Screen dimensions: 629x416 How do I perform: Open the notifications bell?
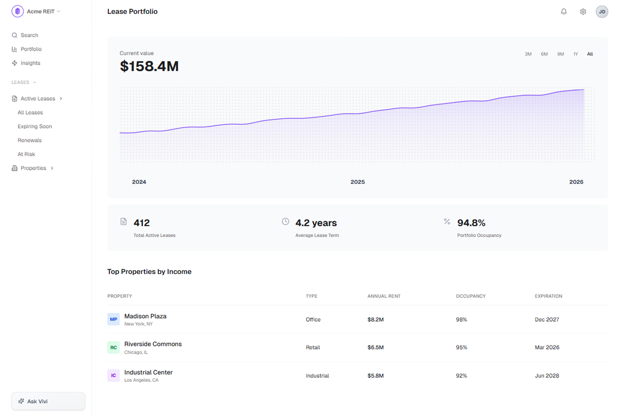coord(563,12)
